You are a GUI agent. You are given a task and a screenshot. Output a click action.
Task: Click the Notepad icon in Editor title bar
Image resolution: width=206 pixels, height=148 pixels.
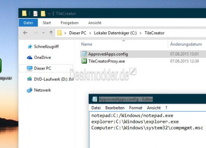click(x=94, y=99)
